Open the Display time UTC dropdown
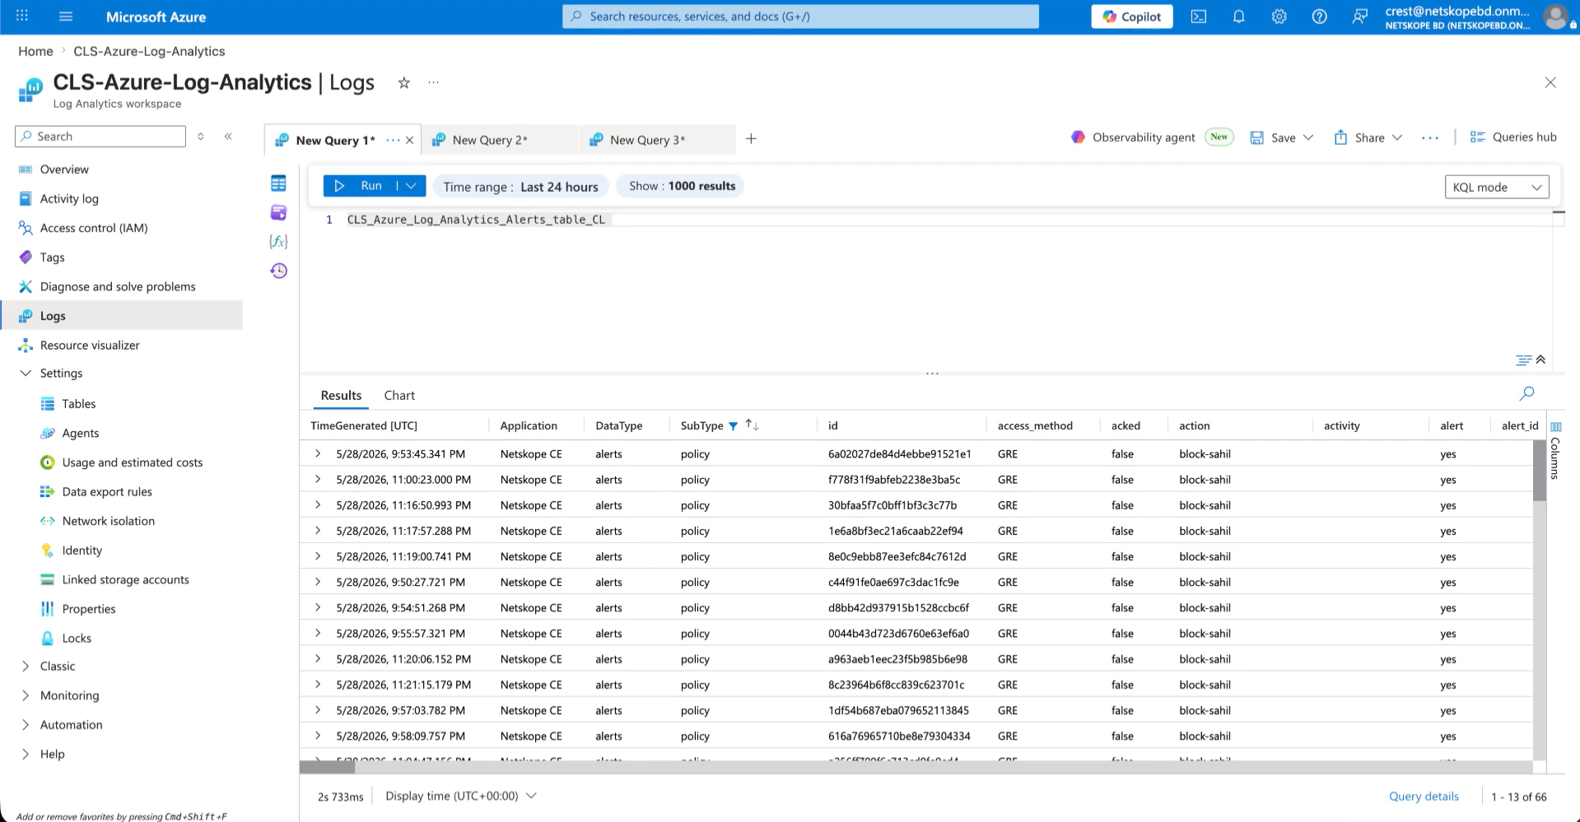Screen dimensions: 1580x822 pyautogui.click(x=461, y=796)
